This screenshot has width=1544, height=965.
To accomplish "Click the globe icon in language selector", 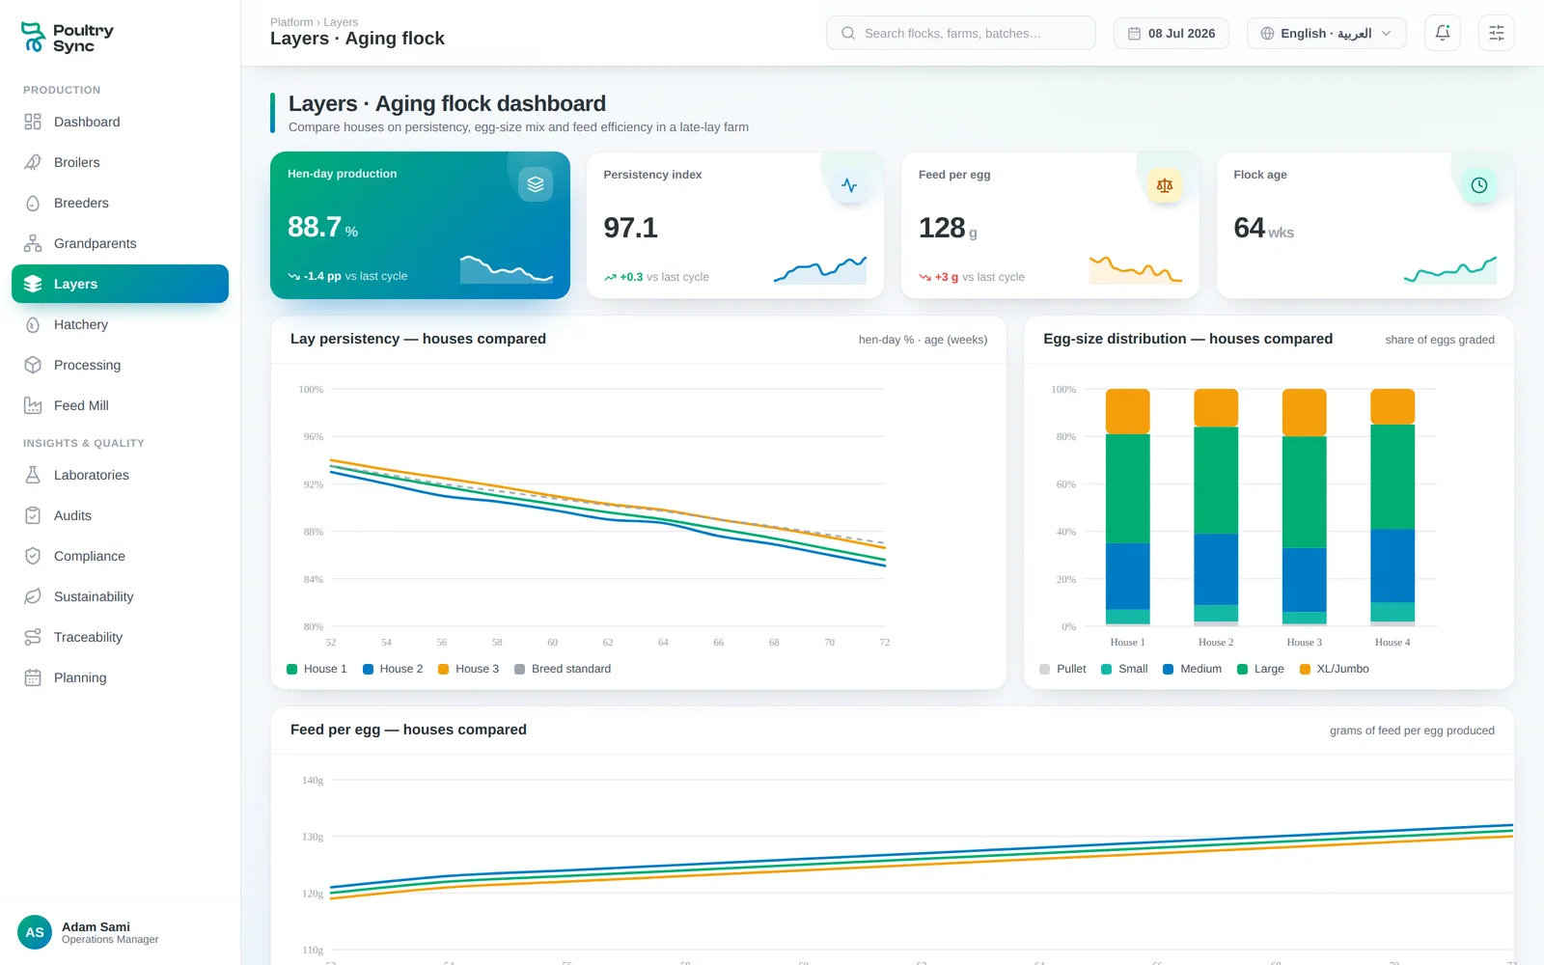I will tap(1268, 33).
